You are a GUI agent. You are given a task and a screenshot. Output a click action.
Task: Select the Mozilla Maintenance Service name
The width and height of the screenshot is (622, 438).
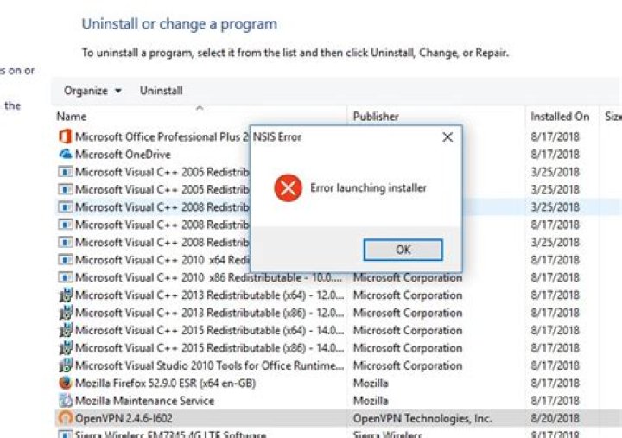point(145,401)
